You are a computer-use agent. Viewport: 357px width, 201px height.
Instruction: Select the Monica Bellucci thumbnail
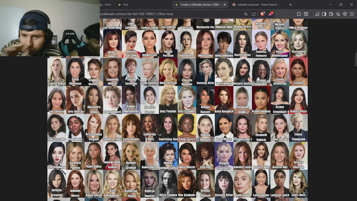point(112,44)
